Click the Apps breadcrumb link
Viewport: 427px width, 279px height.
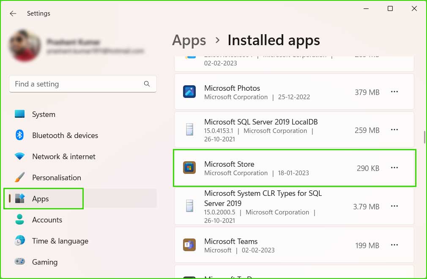click(x=189, y=41)
